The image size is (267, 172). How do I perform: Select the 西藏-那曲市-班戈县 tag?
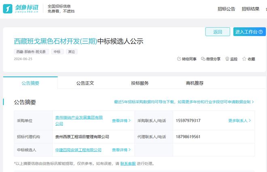coord(31,52)
